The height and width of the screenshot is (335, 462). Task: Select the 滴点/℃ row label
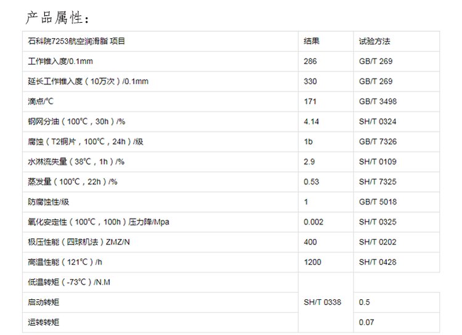[x=41, y=102]
